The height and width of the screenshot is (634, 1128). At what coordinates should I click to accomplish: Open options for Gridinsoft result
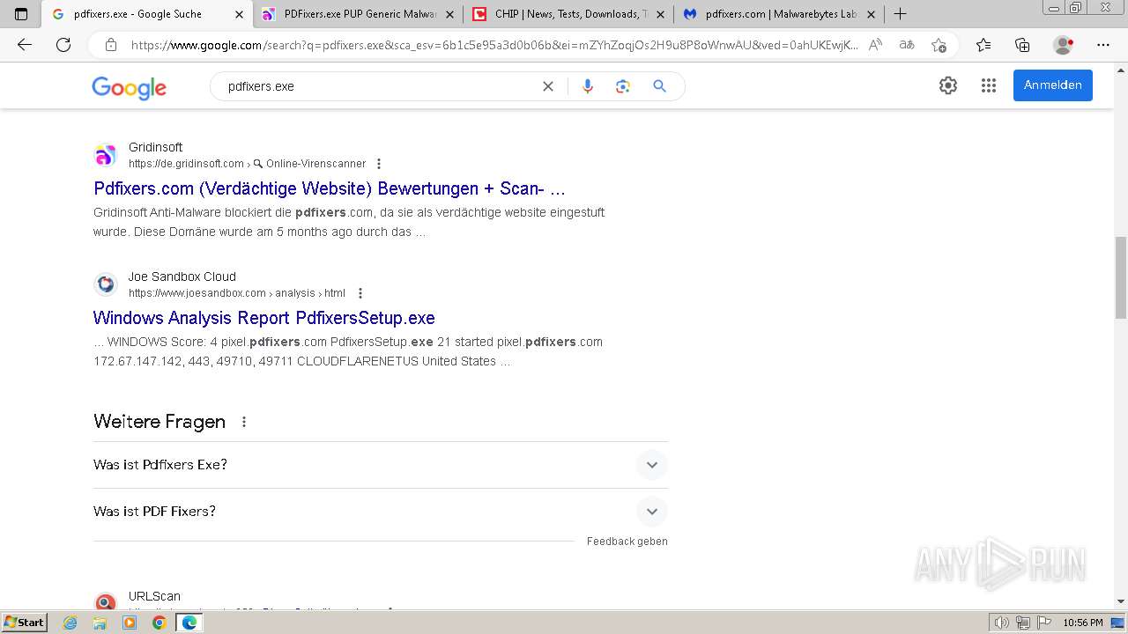coord(379,164)
